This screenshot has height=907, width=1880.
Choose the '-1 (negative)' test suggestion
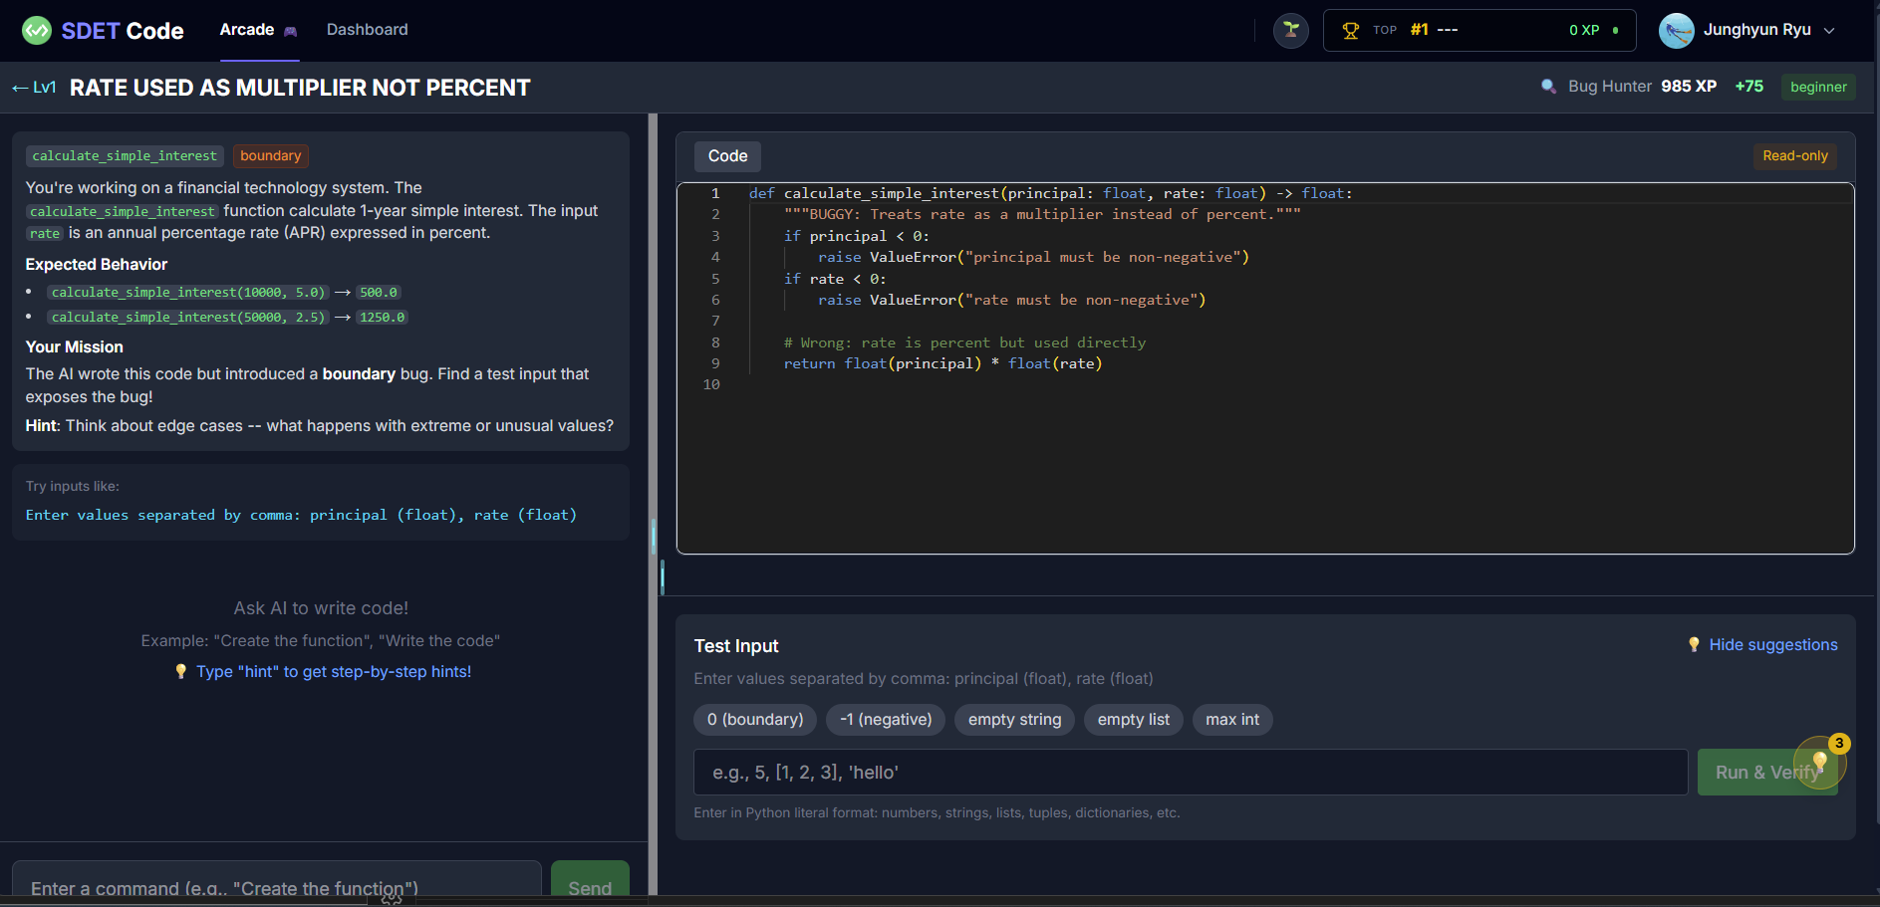(885, 719)
